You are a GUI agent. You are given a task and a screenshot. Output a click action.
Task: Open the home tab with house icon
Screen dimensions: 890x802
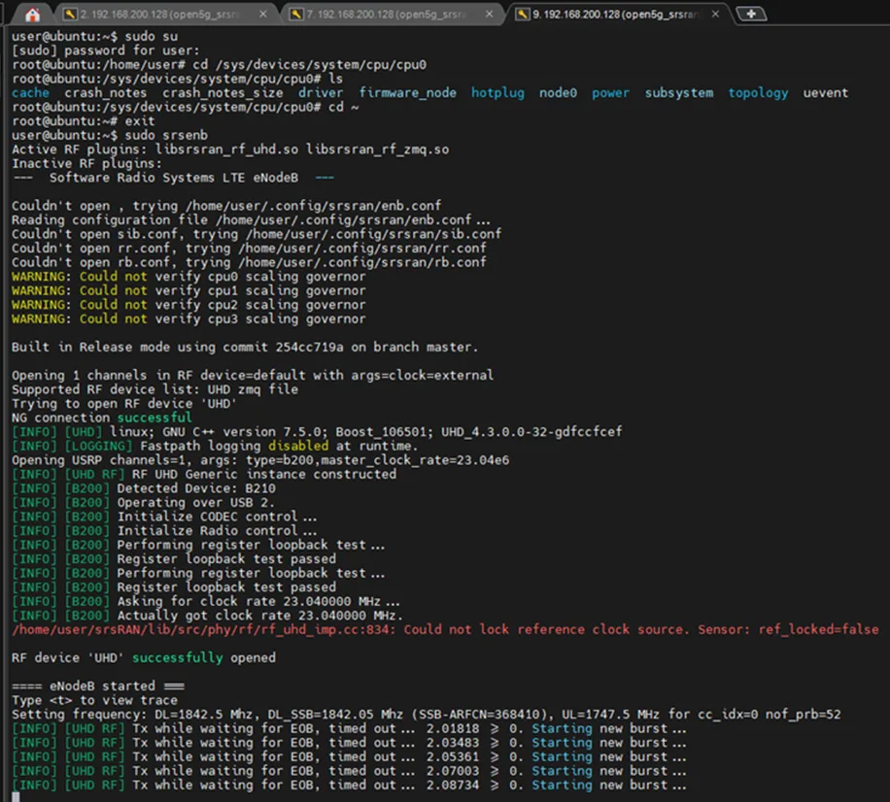pyautogui.click(x=32, y=15)
